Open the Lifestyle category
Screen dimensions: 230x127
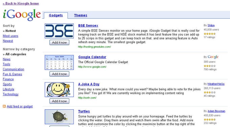click(x=8, y=89)
